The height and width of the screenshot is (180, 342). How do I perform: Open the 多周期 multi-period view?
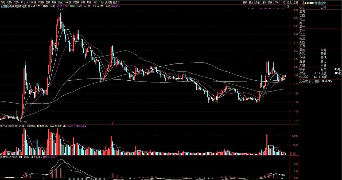tap(108, 2)
